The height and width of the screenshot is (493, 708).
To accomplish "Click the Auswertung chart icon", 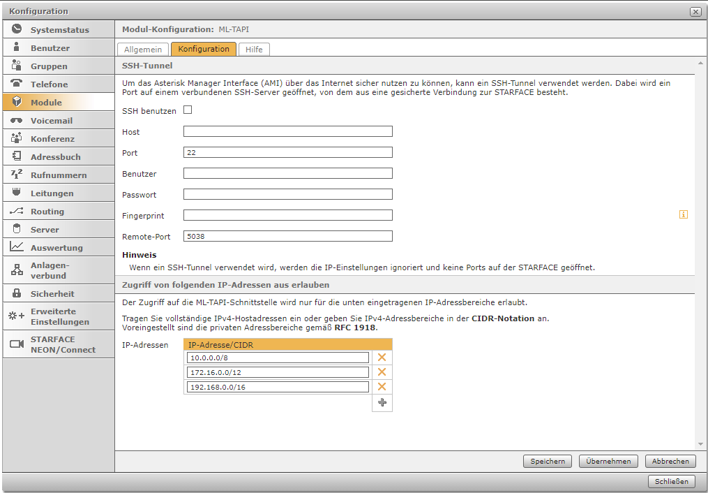I will [17, 247].
